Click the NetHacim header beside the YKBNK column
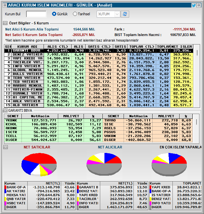This screenshot has height=214, width=204. (40, 116)
